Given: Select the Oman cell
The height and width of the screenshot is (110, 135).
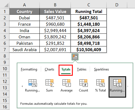Looking at the screenshot, I should point(24,37).
